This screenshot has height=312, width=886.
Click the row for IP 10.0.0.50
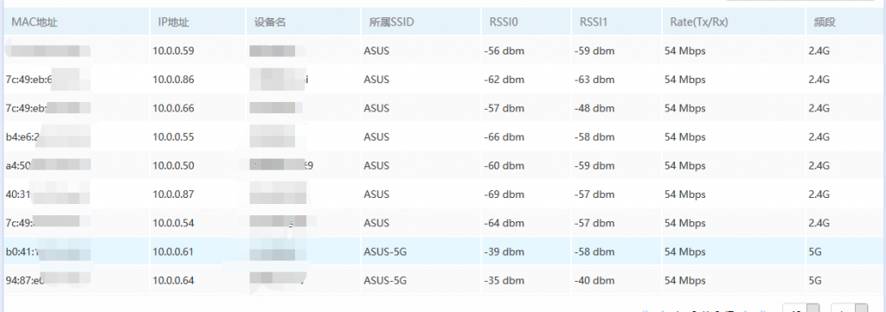(443, 166)
